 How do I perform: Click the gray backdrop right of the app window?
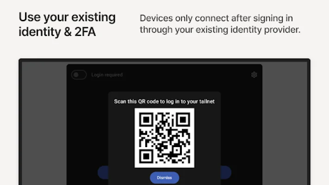[285, 124]
